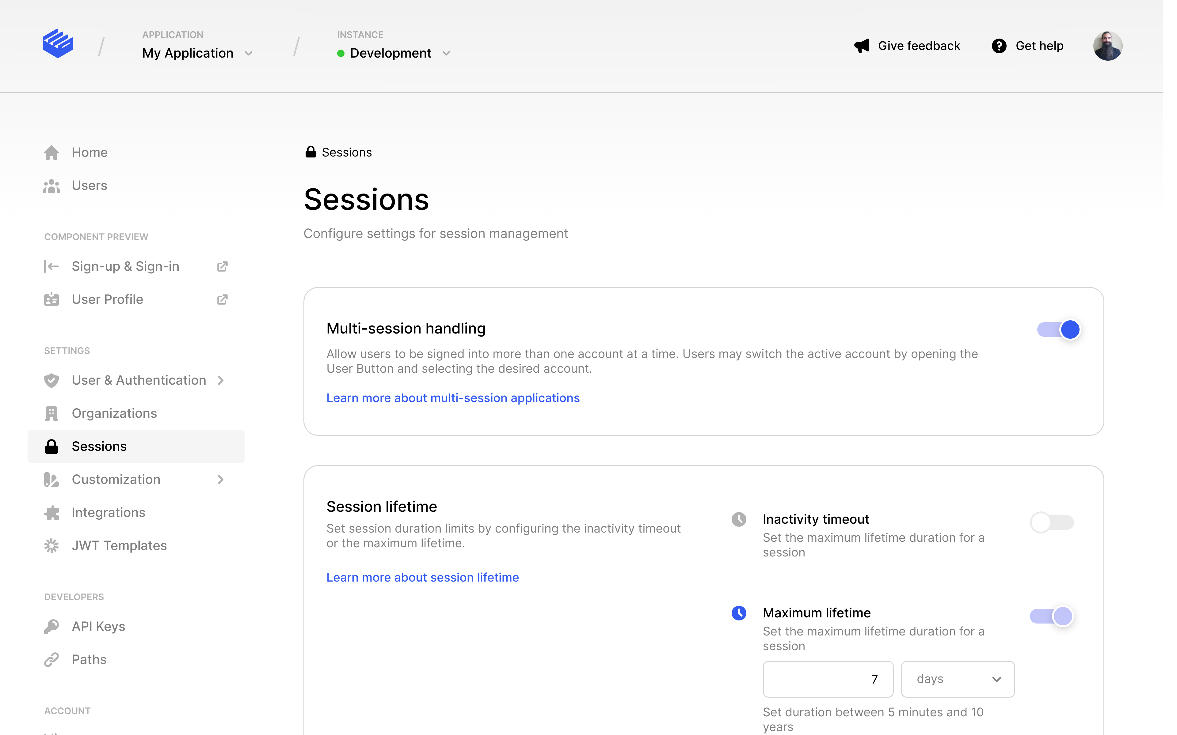
Task: Open Learn more about session lifetime link
Action: point(422,578)
